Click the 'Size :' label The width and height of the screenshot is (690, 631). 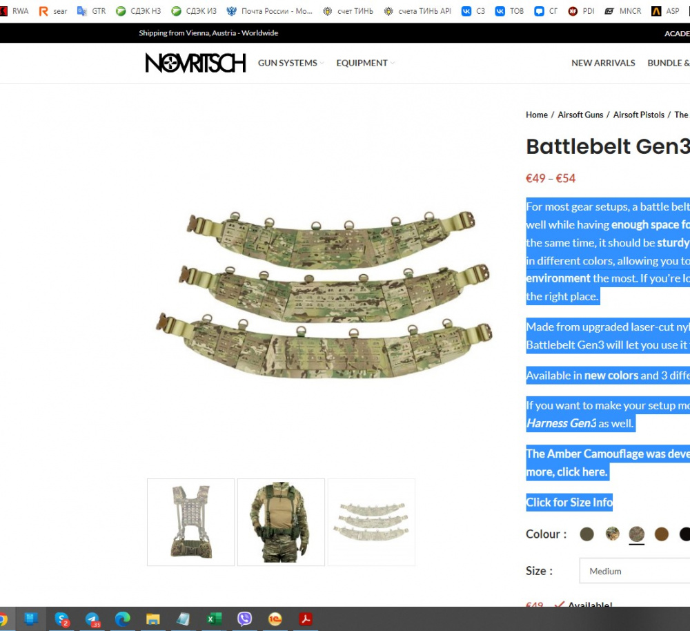pyautogui.click(x=539, y=571)
